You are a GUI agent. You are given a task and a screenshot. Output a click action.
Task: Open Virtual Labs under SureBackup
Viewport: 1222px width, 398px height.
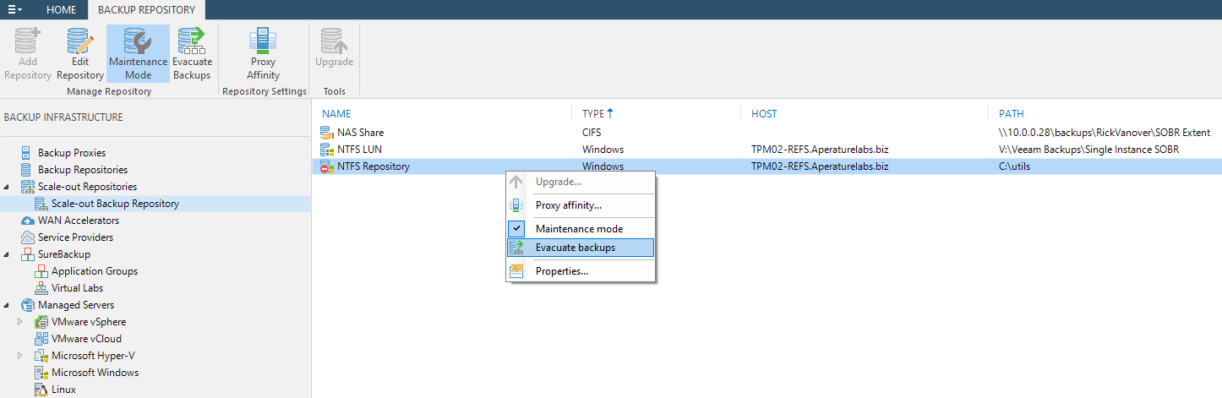tap(76, 288)
